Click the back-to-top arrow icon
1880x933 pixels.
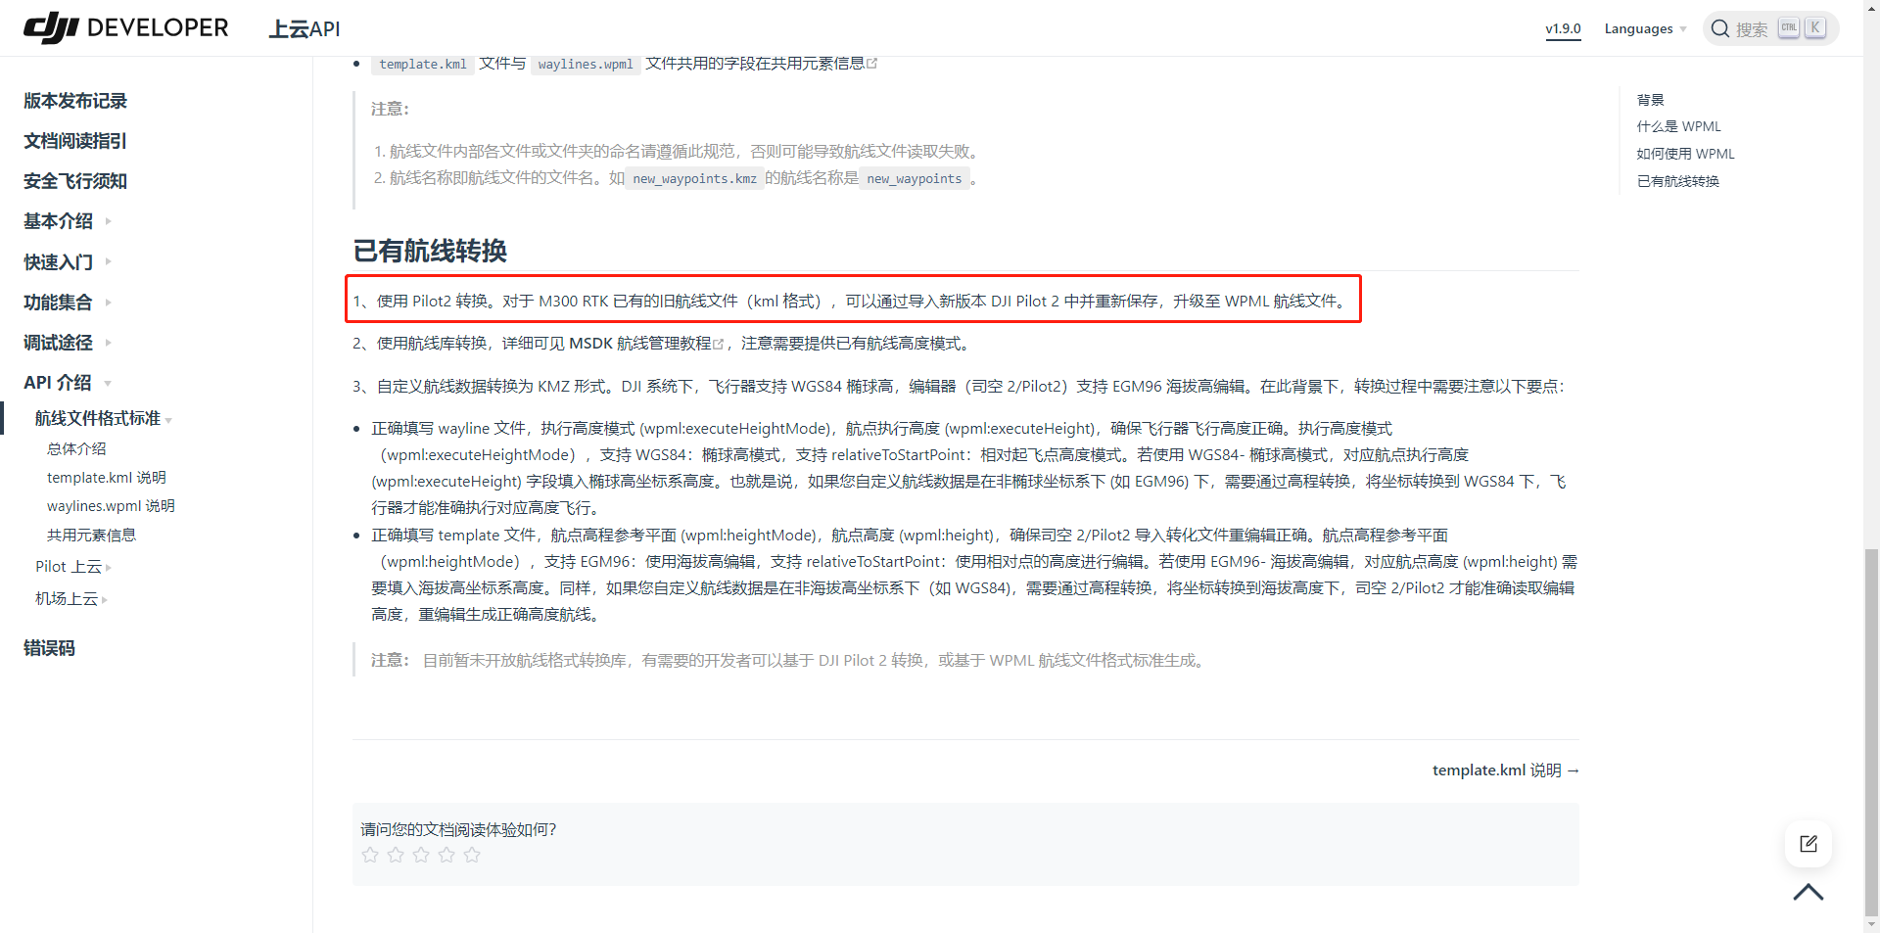1808,892
